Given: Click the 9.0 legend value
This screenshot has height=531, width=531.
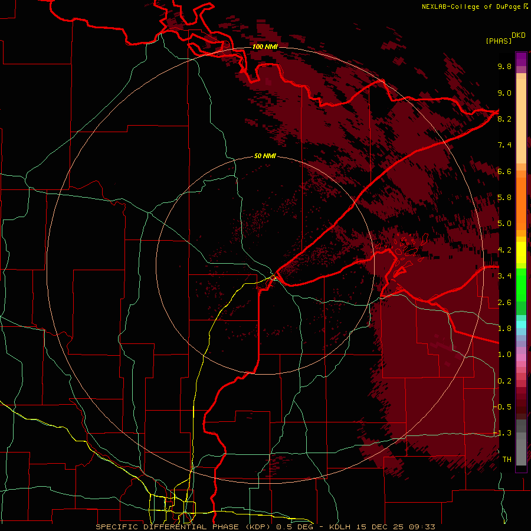Looking at the screenshot, I should [x=504, y=93].
